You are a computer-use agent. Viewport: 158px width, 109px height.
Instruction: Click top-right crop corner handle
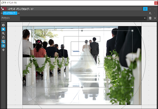point(132,31)
